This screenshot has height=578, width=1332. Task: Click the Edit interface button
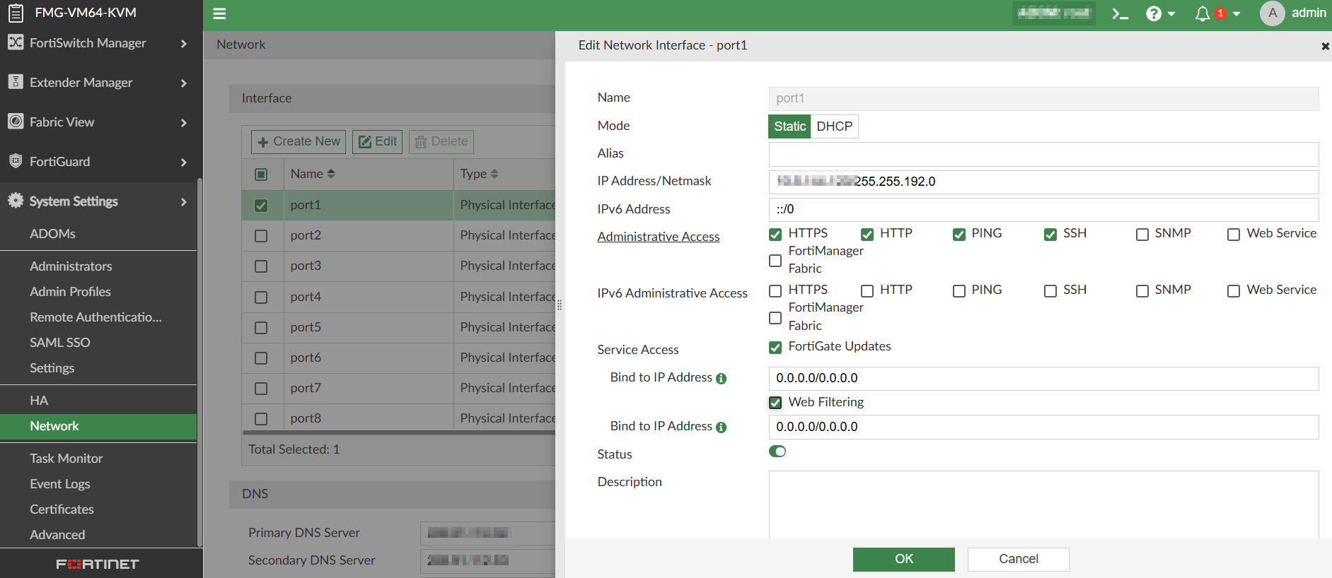pyautogui.click(x=378, y=142)
